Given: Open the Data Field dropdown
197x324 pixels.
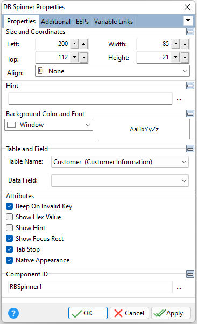Looking at the screenshot, I should pos(119,180).
